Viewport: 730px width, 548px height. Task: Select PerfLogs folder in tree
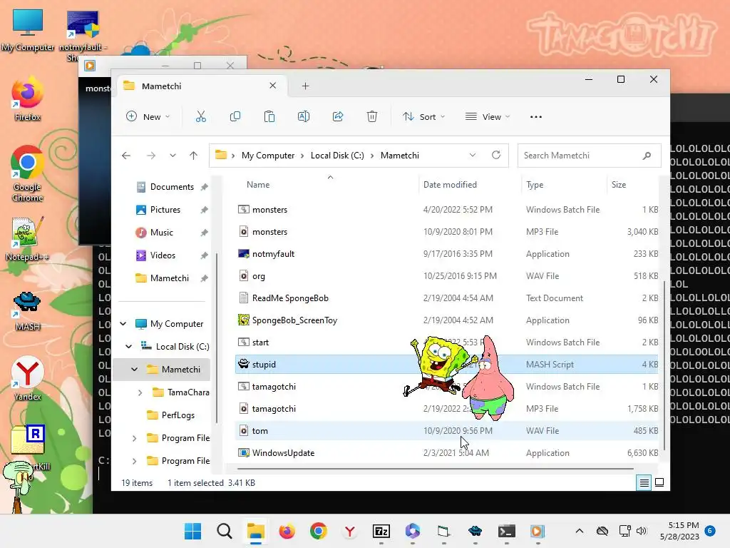pos(178,415)
